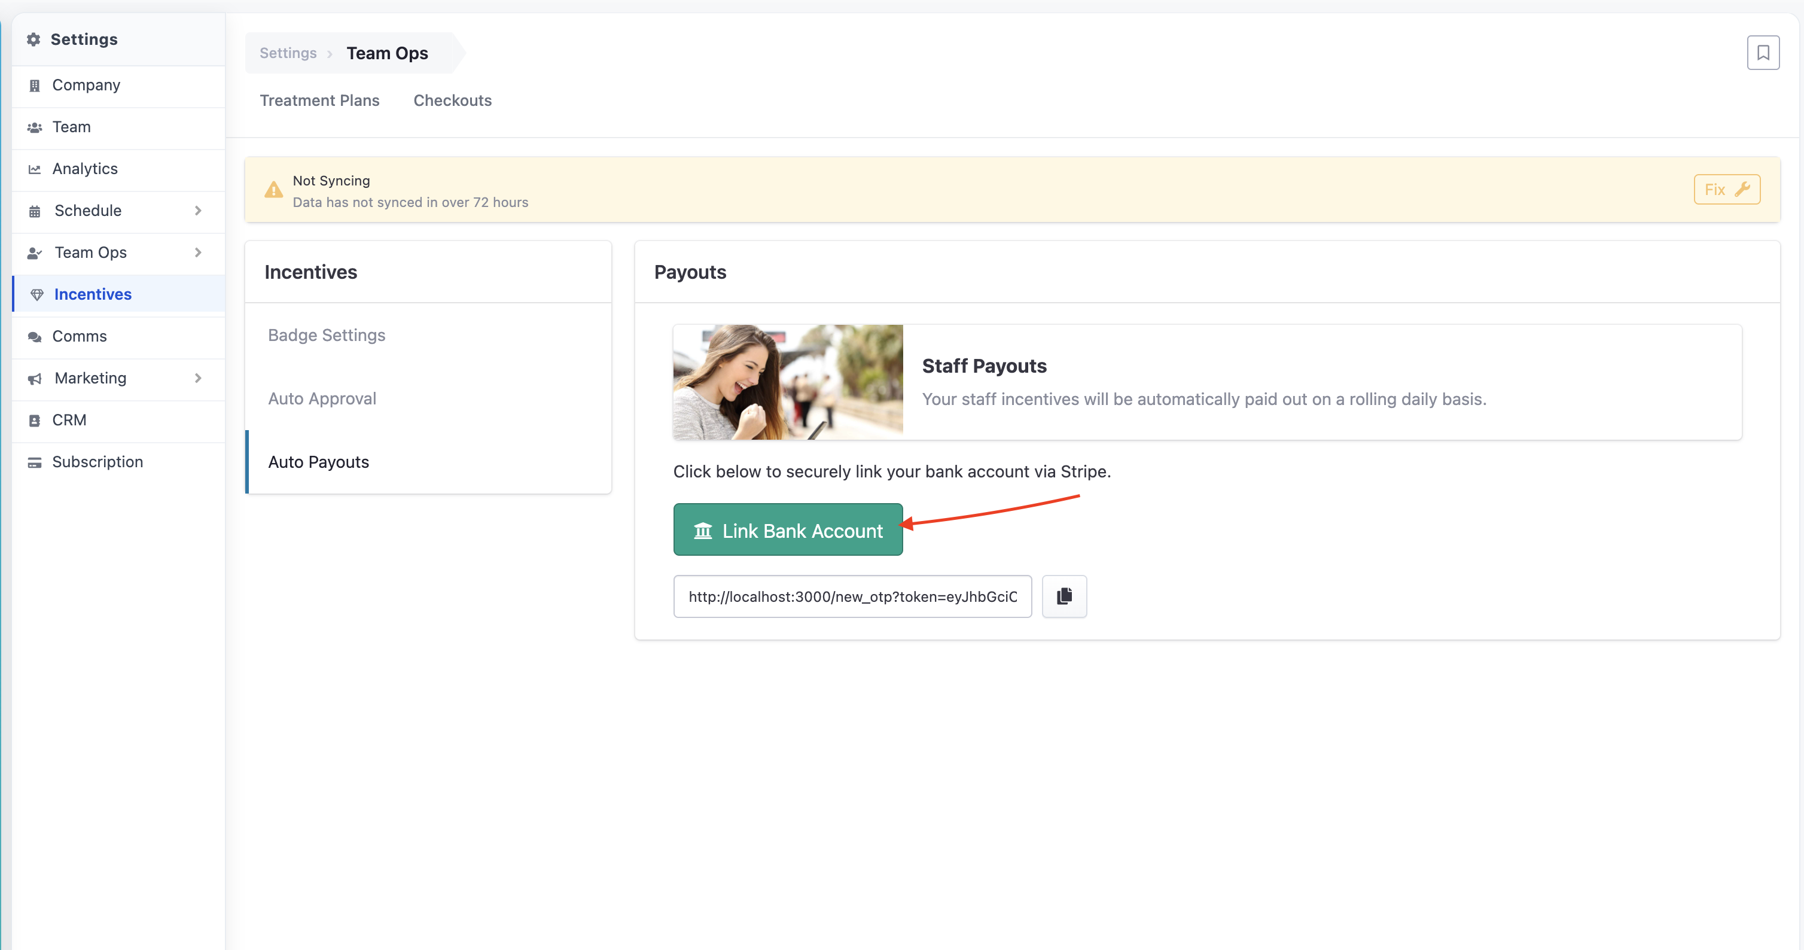Switch to the Treatment Plans tab
The width and height of the screenshot is (1804, 950).
pos(319,100)
